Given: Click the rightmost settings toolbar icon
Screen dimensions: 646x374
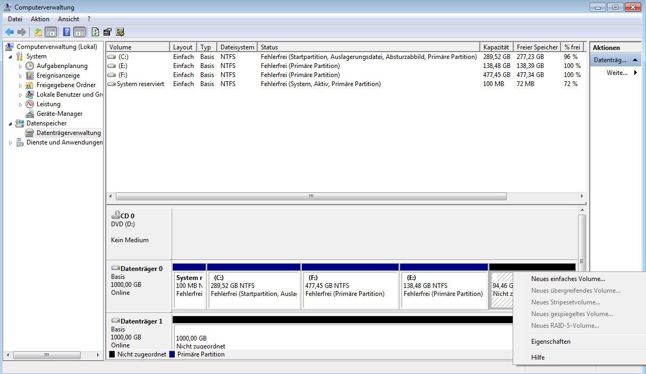Looking at the screenshot, I should pyautogui.click(x=120, y=32).
